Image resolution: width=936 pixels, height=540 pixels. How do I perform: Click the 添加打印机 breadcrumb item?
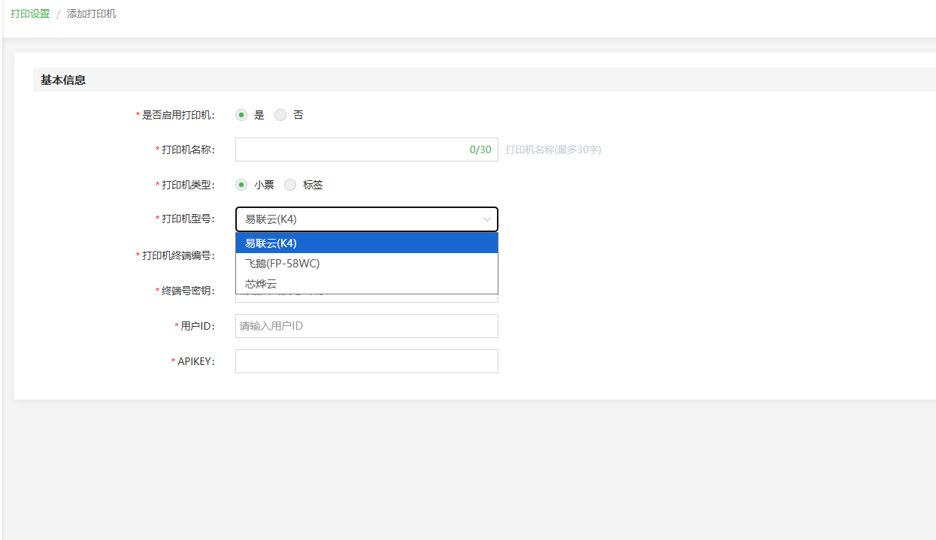click(x=92, y=14)
